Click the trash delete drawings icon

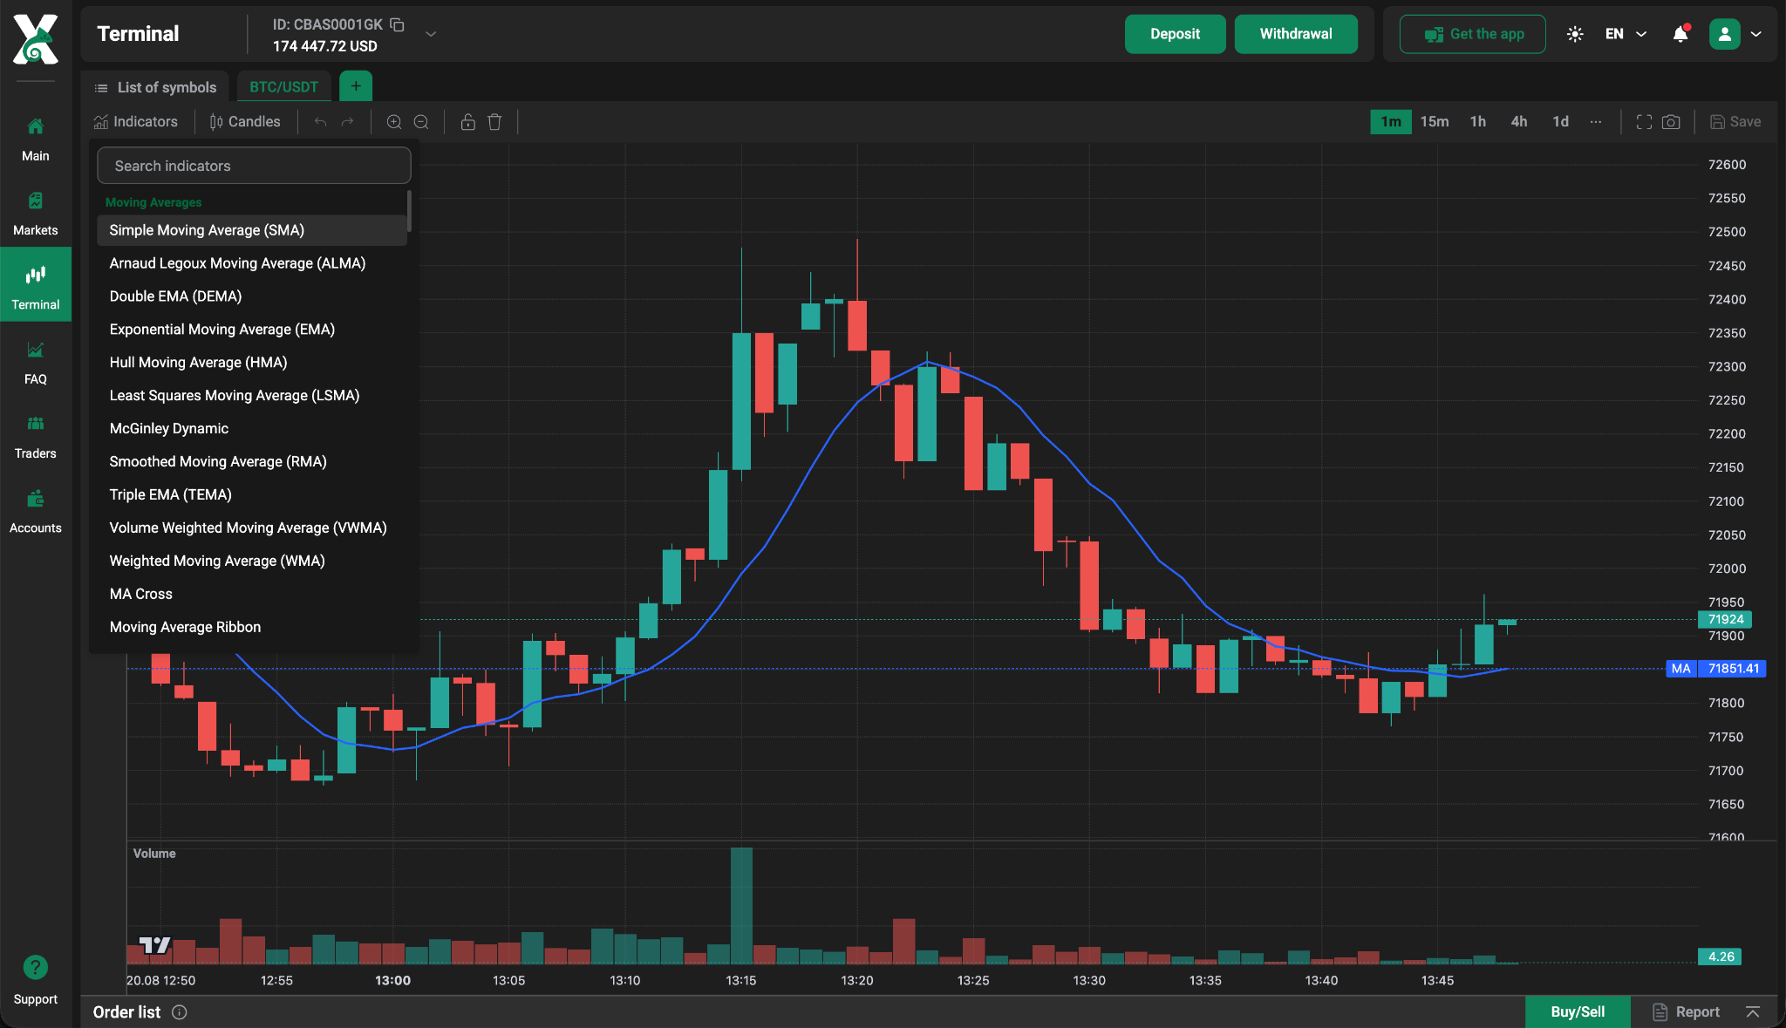point(494,122)
